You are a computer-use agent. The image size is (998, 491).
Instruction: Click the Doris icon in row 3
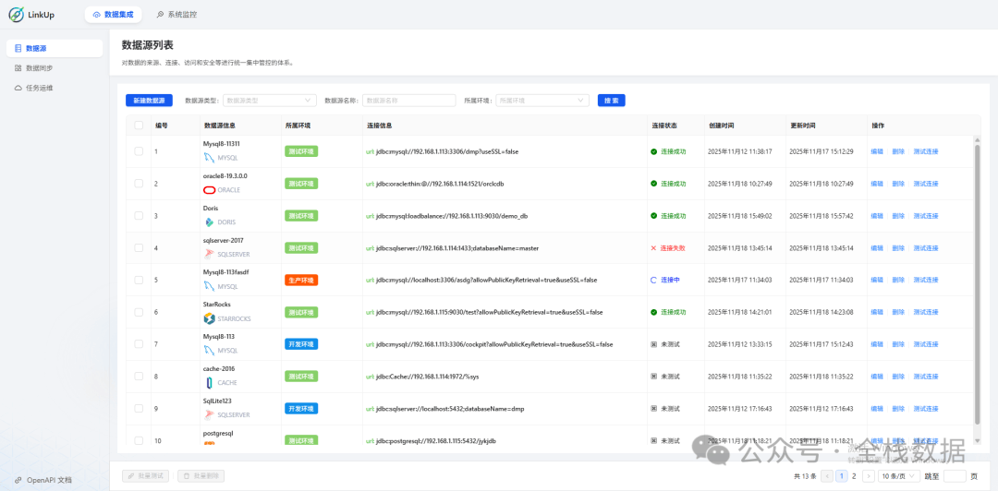pos(209,222)
